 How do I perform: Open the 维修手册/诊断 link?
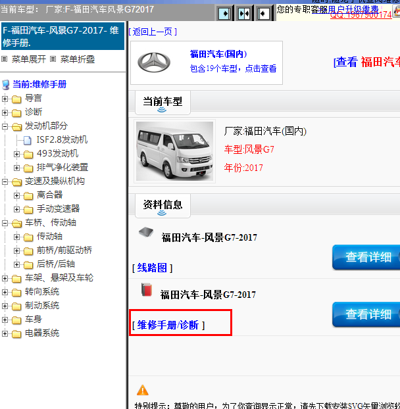pyautogui.click(x=168, y=325)
